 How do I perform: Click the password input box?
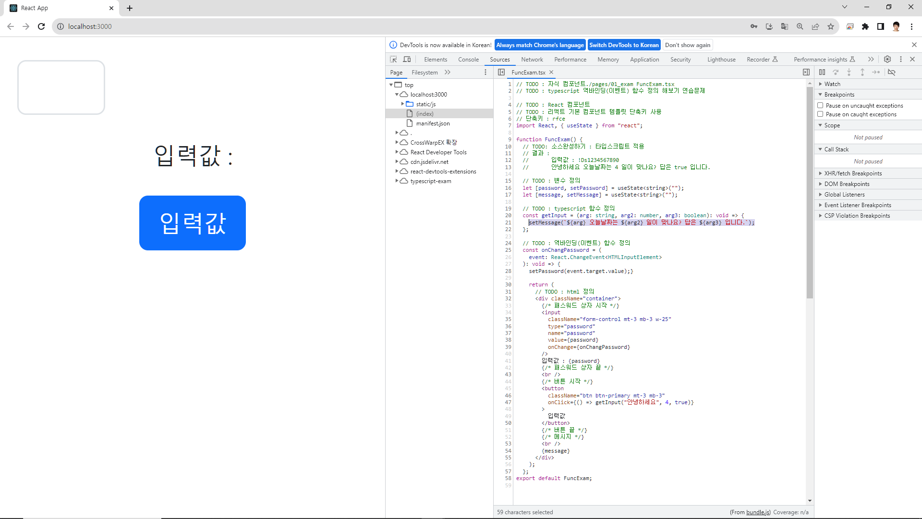click(61, 87)
